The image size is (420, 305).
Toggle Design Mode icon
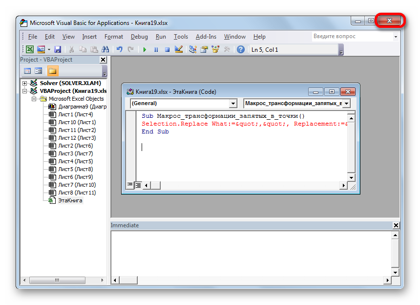coord(178,49)
